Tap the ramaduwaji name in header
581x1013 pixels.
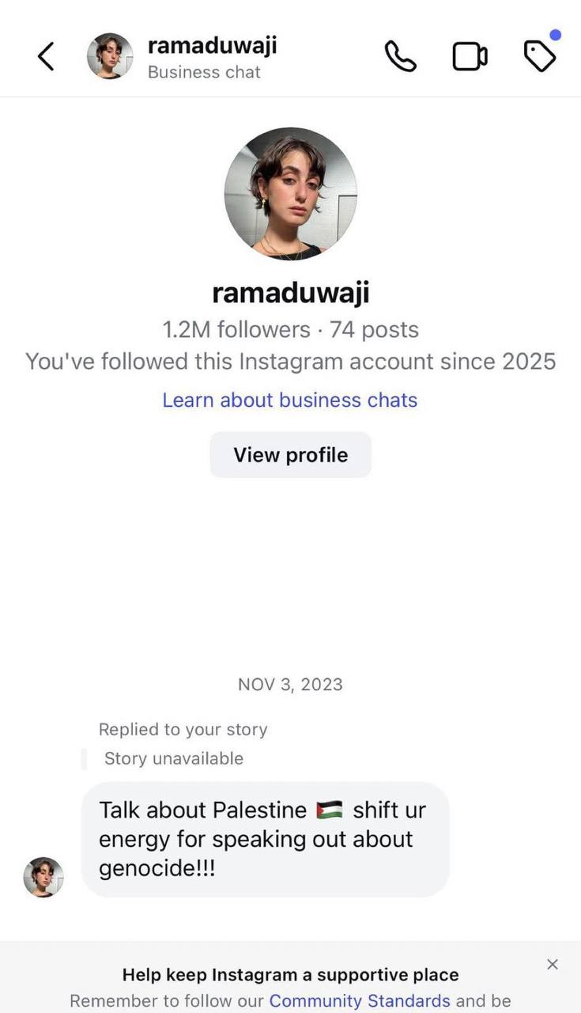tap(213, 45)
